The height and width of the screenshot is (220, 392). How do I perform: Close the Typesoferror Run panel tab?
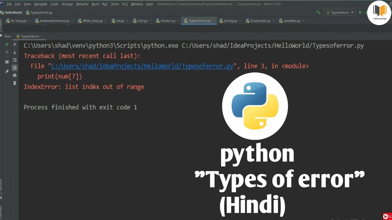[x=42, y=36]
